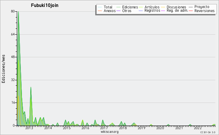Click the 2017 x-axis label
The height and width of the screenshot is (135, 219).
pyautogui.click(x=104, y=128)
